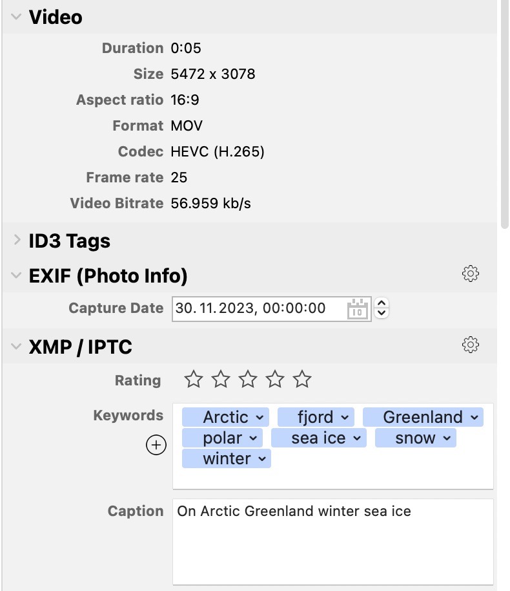Screen dimensions: 510x591
Task: Give the clip a five-star rating
Action: [x=301, y=380]
